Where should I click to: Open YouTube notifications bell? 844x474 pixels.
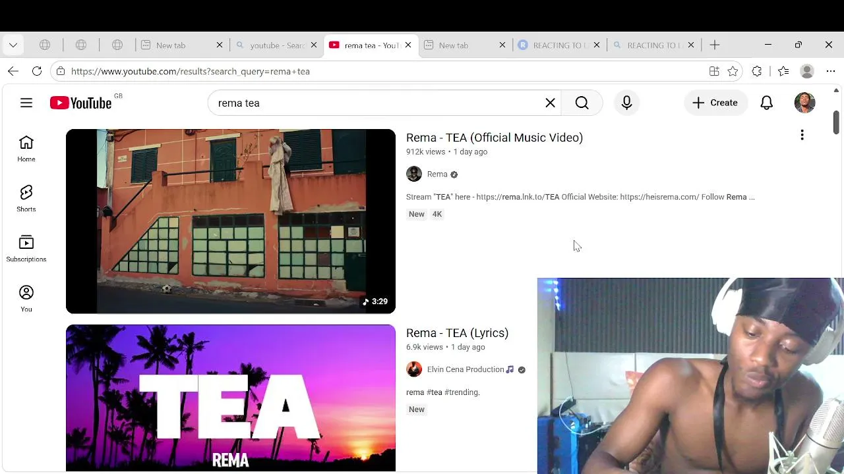(766, 103)
